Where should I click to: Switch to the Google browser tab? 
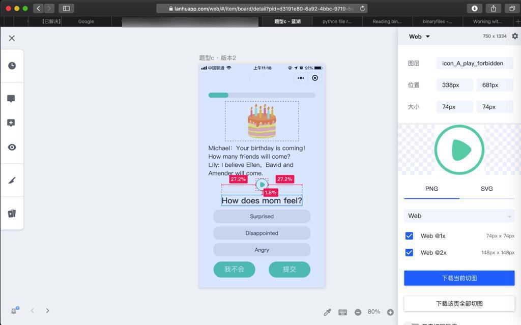click(86, 21)
